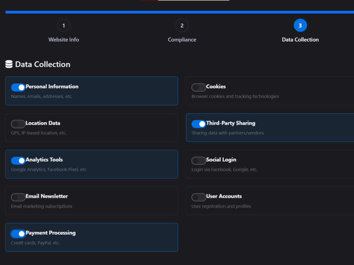Click the Third-Party Sharing label
The height and width of the screenshot is (265, 354).
(x=231, y=123)
